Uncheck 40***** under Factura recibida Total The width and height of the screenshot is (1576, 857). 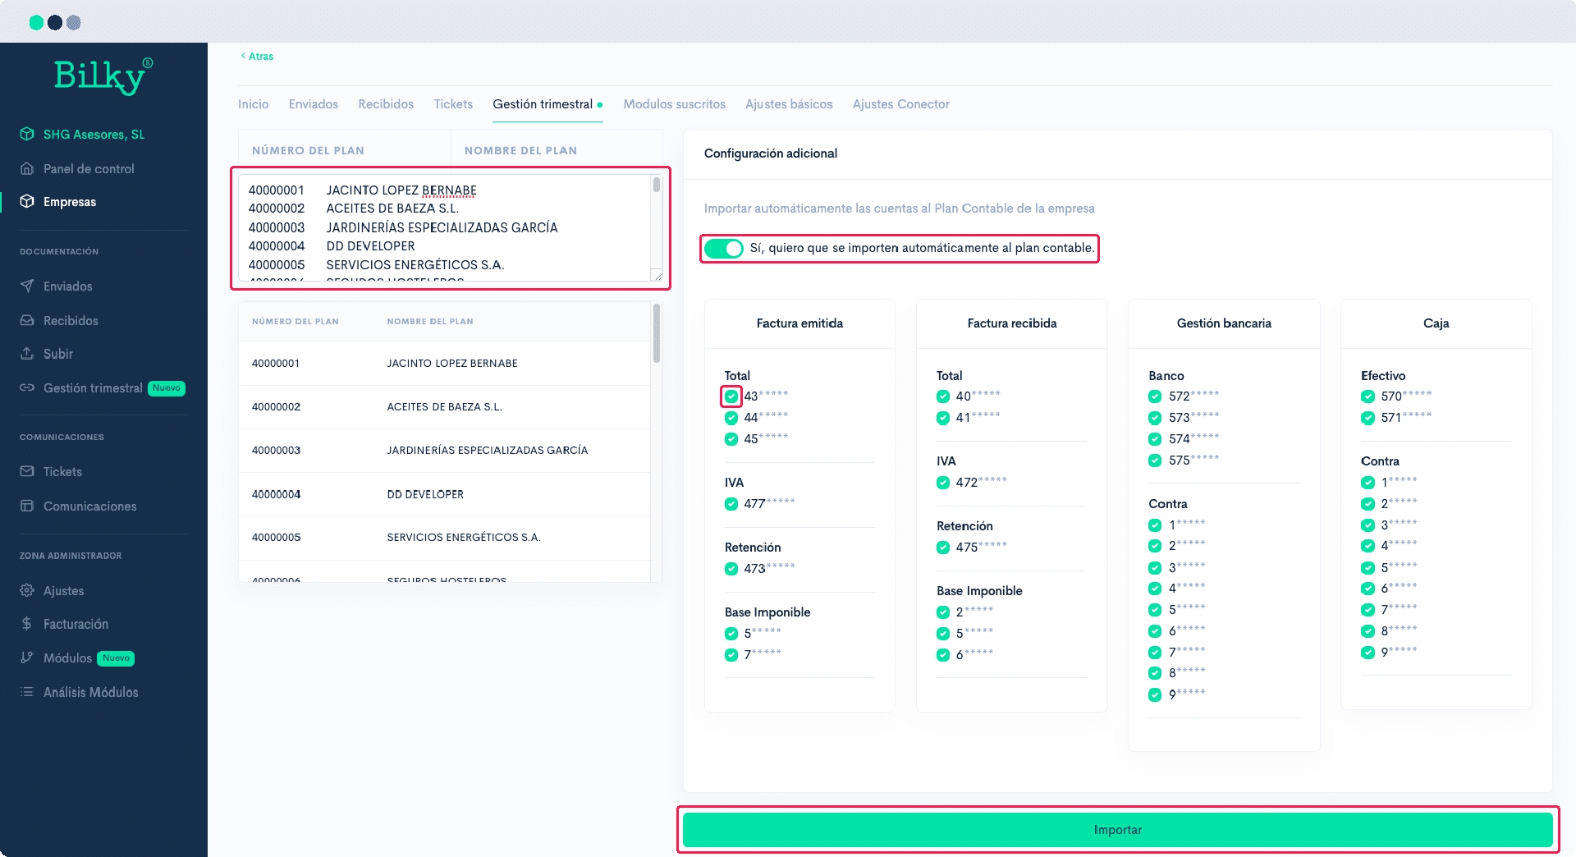[943, 396]
